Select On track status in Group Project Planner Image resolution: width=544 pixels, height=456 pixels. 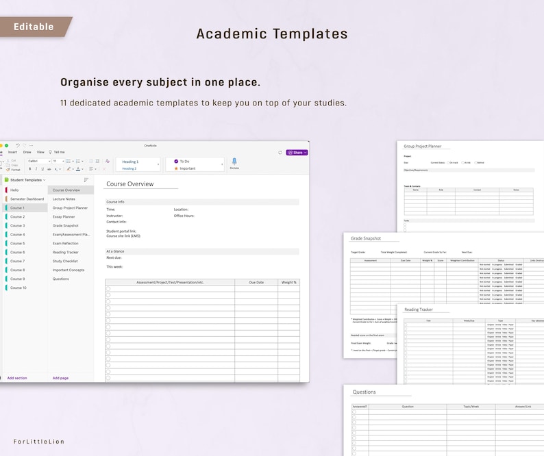point(449,162)
